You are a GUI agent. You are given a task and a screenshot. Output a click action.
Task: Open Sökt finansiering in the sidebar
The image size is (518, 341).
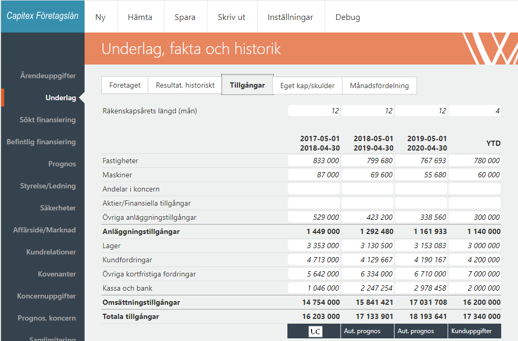point(48,120)
